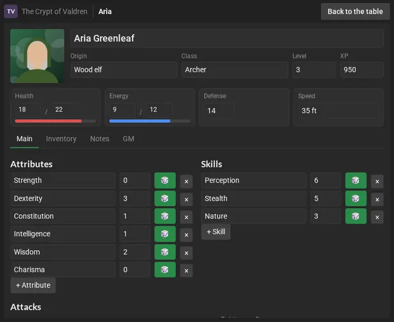
Task: Edit the Dexterity value 3
Action: (135, 199)
